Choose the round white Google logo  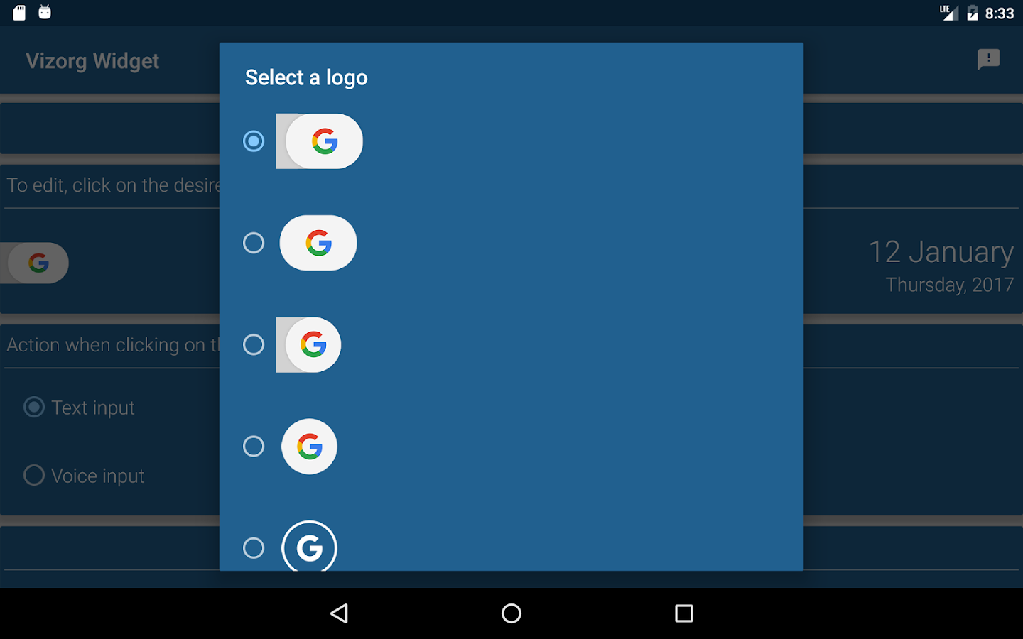pyautogui.click(x=309, y=447)
